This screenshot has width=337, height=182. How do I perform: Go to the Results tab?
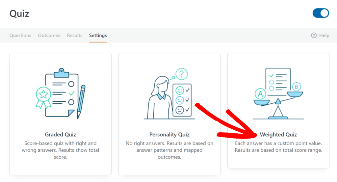pyautogui.click(x=75, y=36)
